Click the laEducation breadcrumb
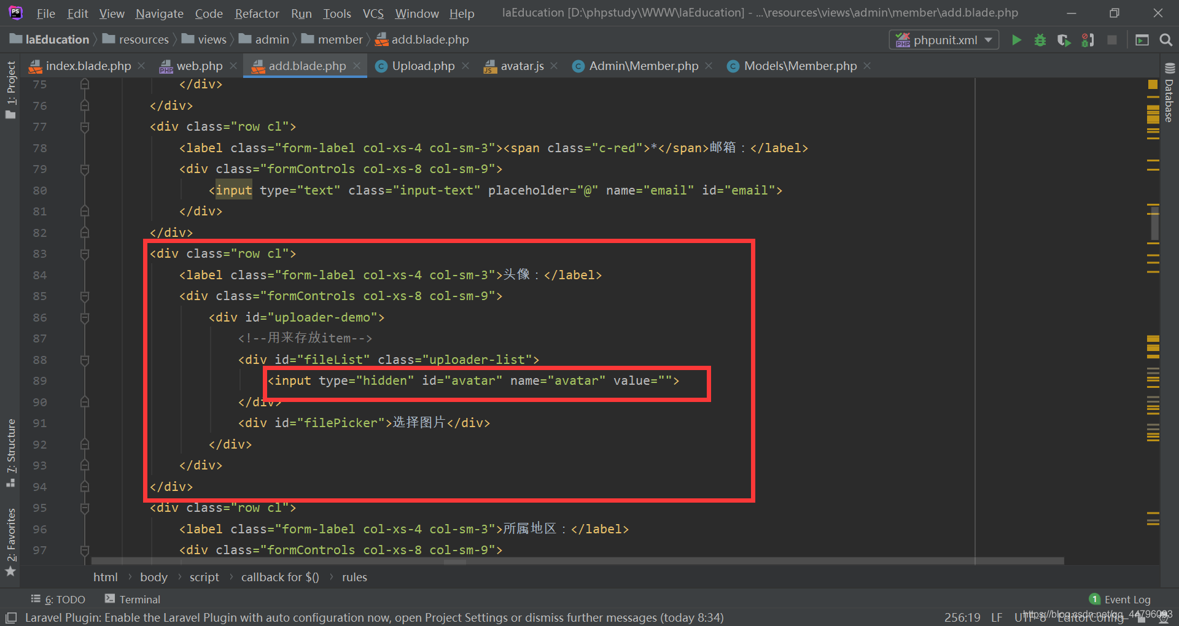This screenshot has width=1179, height=626. 50,39
